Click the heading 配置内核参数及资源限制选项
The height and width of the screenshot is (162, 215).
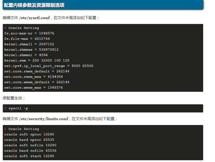[34, 5]
